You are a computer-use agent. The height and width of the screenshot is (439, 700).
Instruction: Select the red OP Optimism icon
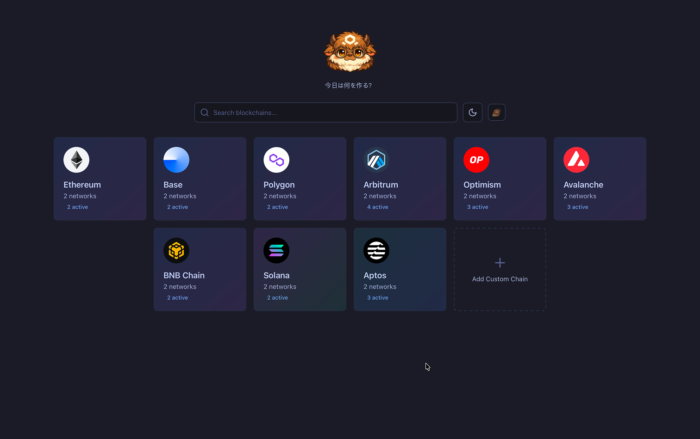click(x=476, y=160)
